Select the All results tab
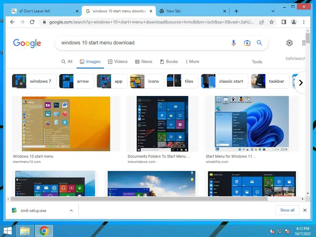The image size is (316, 237). 67,61
